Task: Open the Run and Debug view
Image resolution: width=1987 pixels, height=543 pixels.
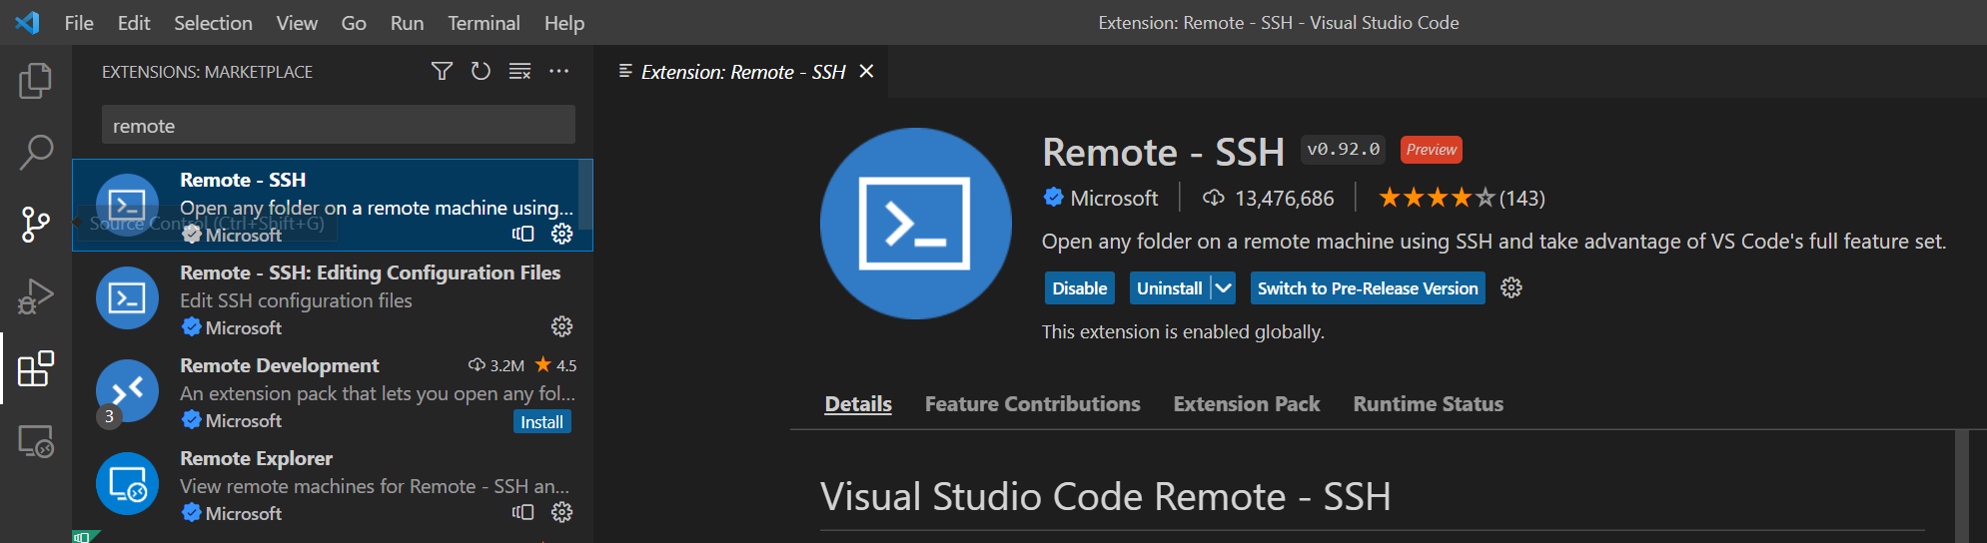Action: 36,296
